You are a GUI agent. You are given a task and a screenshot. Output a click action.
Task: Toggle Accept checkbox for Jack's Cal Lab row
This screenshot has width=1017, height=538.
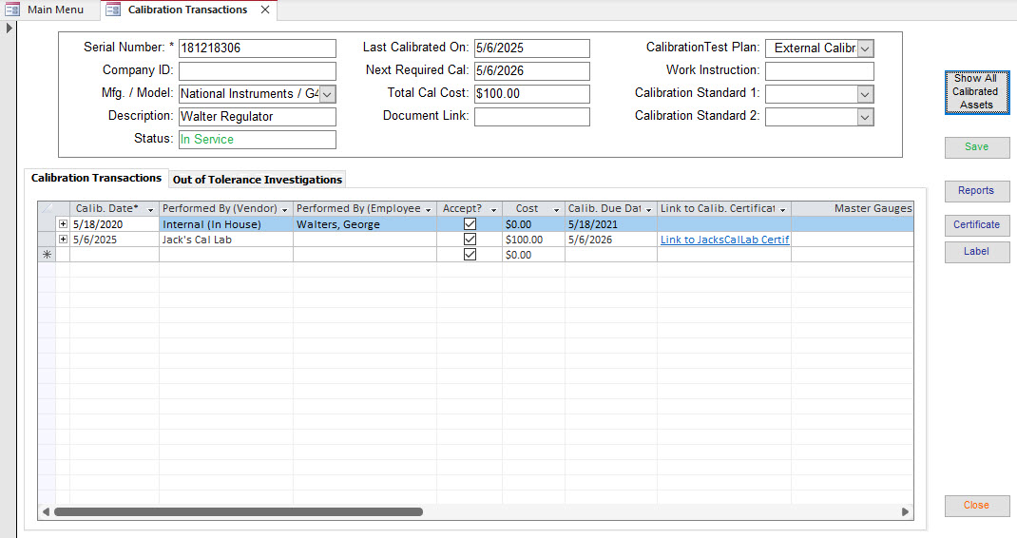[470, 240]
